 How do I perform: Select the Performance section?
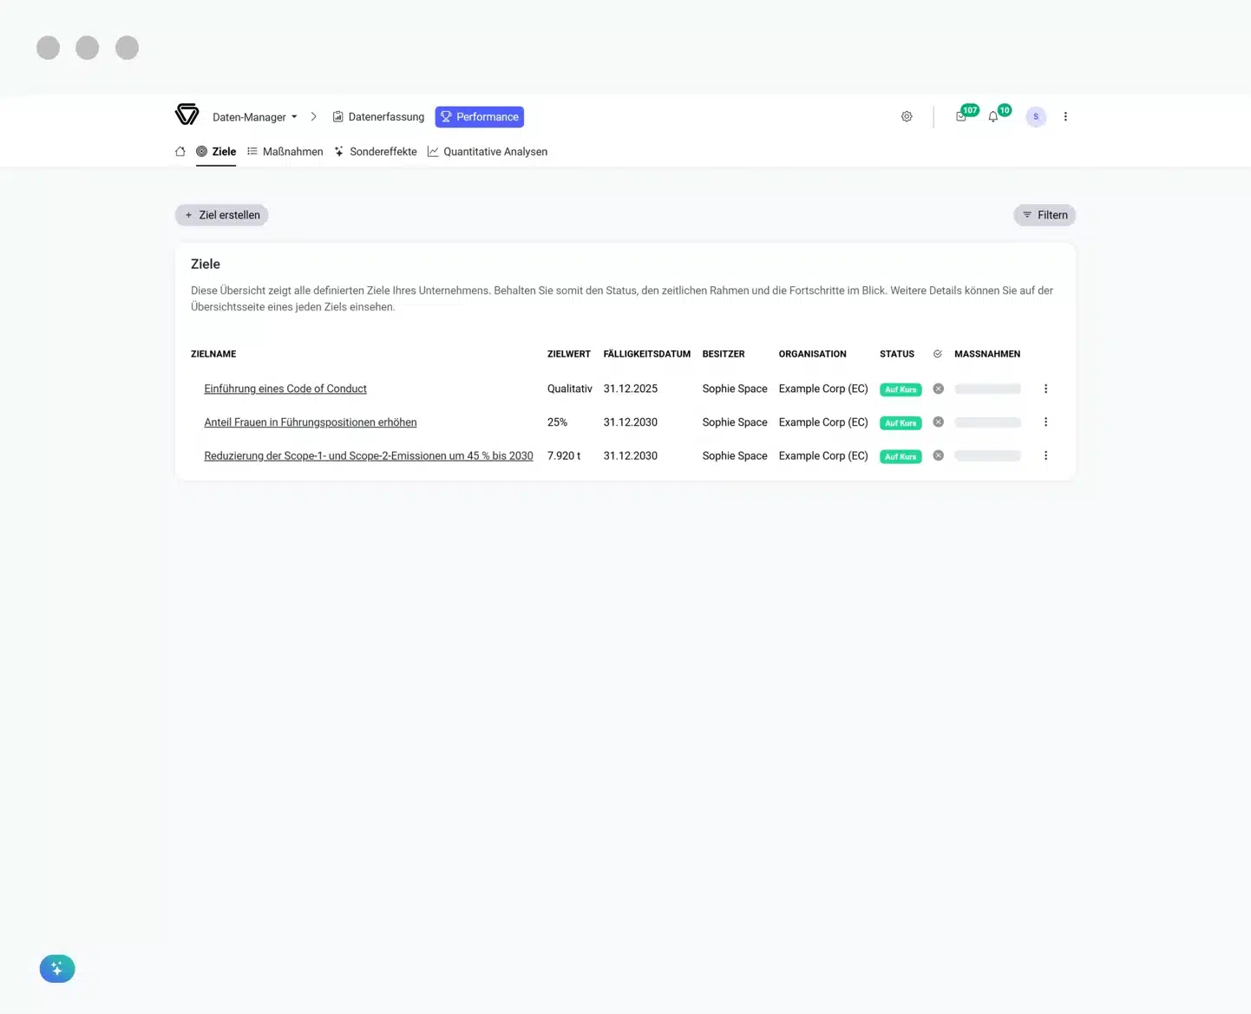(x=480, y=117)
